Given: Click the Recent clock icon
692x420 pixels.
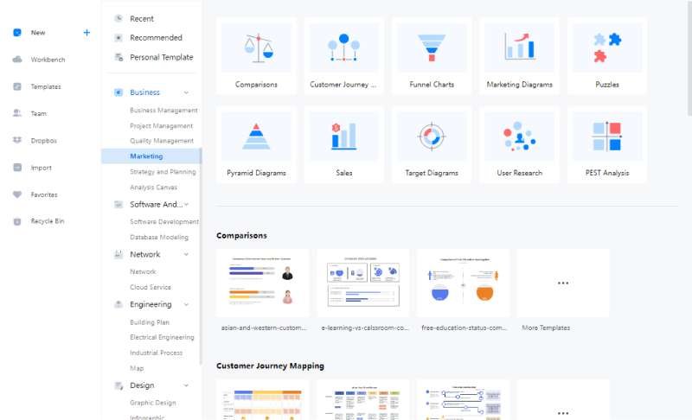Looking at the screenshot, I should pos(119,18).
